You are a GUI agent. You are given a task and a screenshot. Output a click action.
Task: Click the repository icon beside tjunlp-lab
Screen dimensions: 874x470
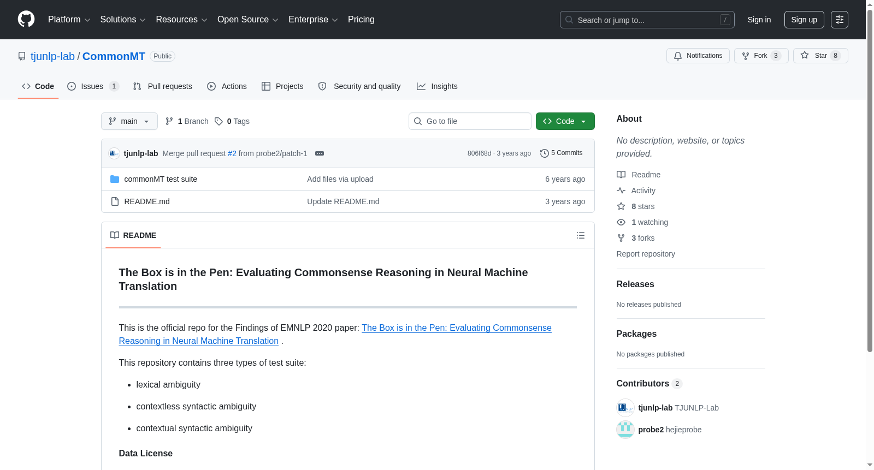22,56
